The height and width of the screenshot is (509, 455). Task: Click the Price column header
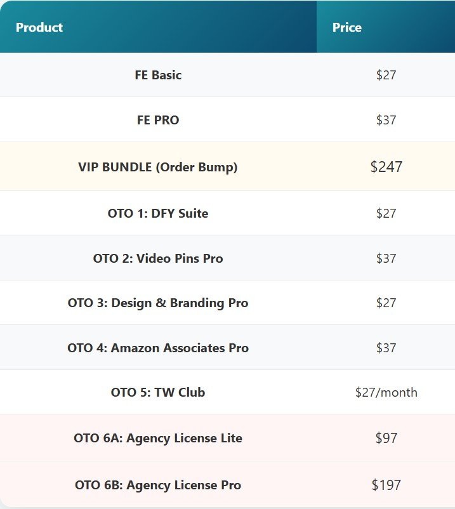347,27
